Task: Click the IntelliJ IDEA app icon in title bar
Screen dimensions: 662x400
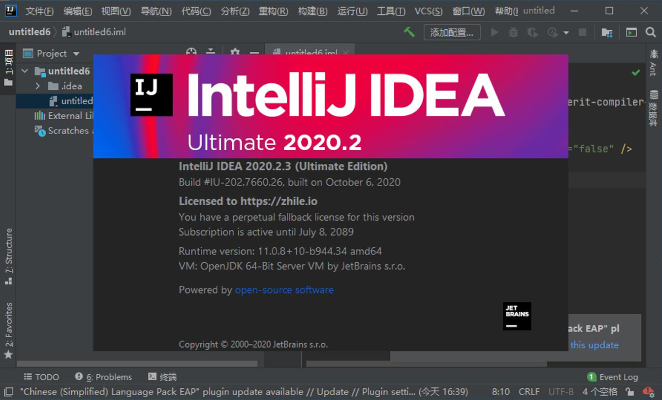Action: coord(11,10)
